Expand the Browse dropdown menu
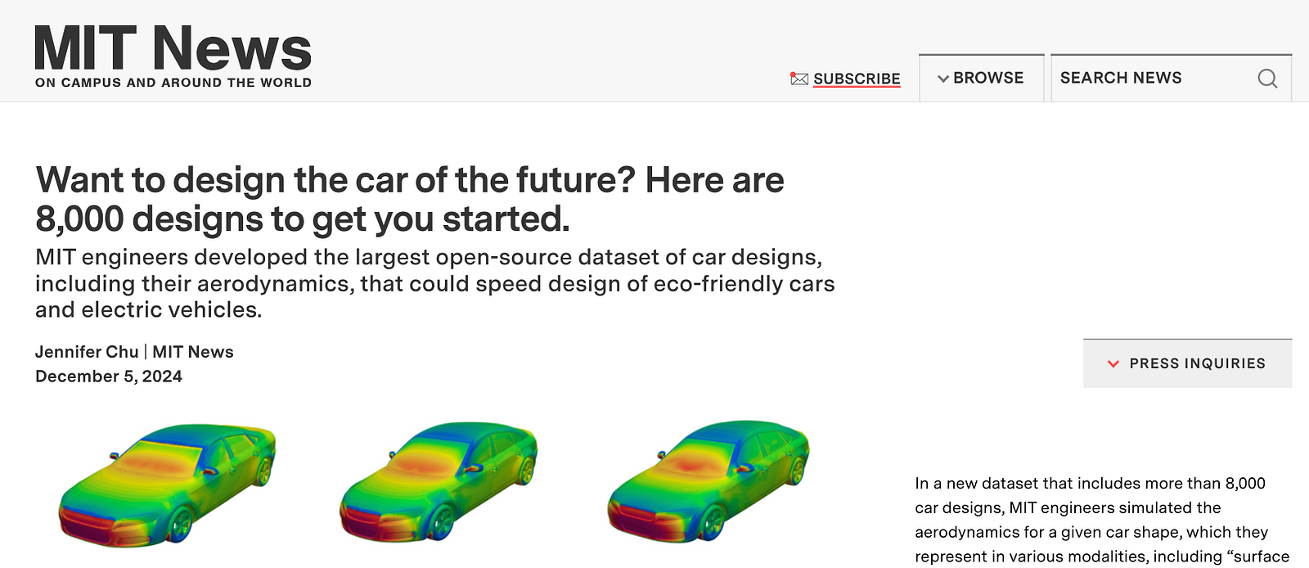The image size is (1309, 568). 981,78
